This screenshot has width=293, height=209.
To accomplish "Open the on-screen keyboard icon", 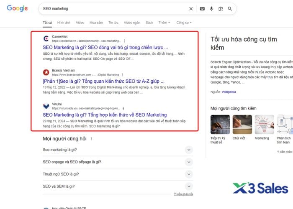I will coord(202,9).
